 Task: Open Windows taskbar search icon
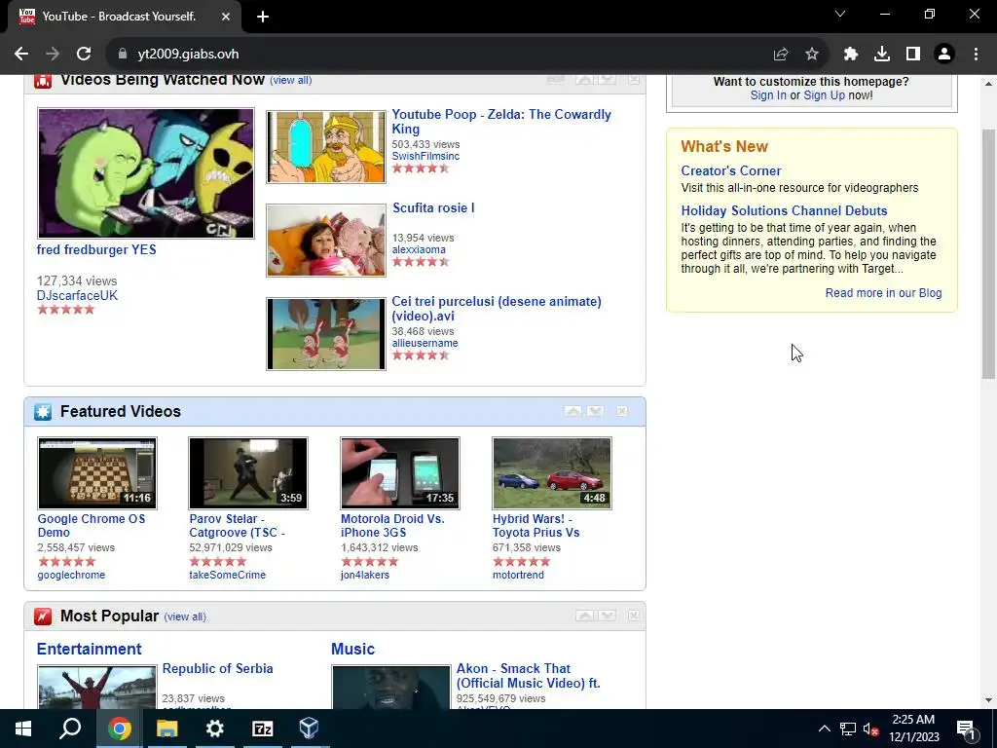[x=70, y=729]
